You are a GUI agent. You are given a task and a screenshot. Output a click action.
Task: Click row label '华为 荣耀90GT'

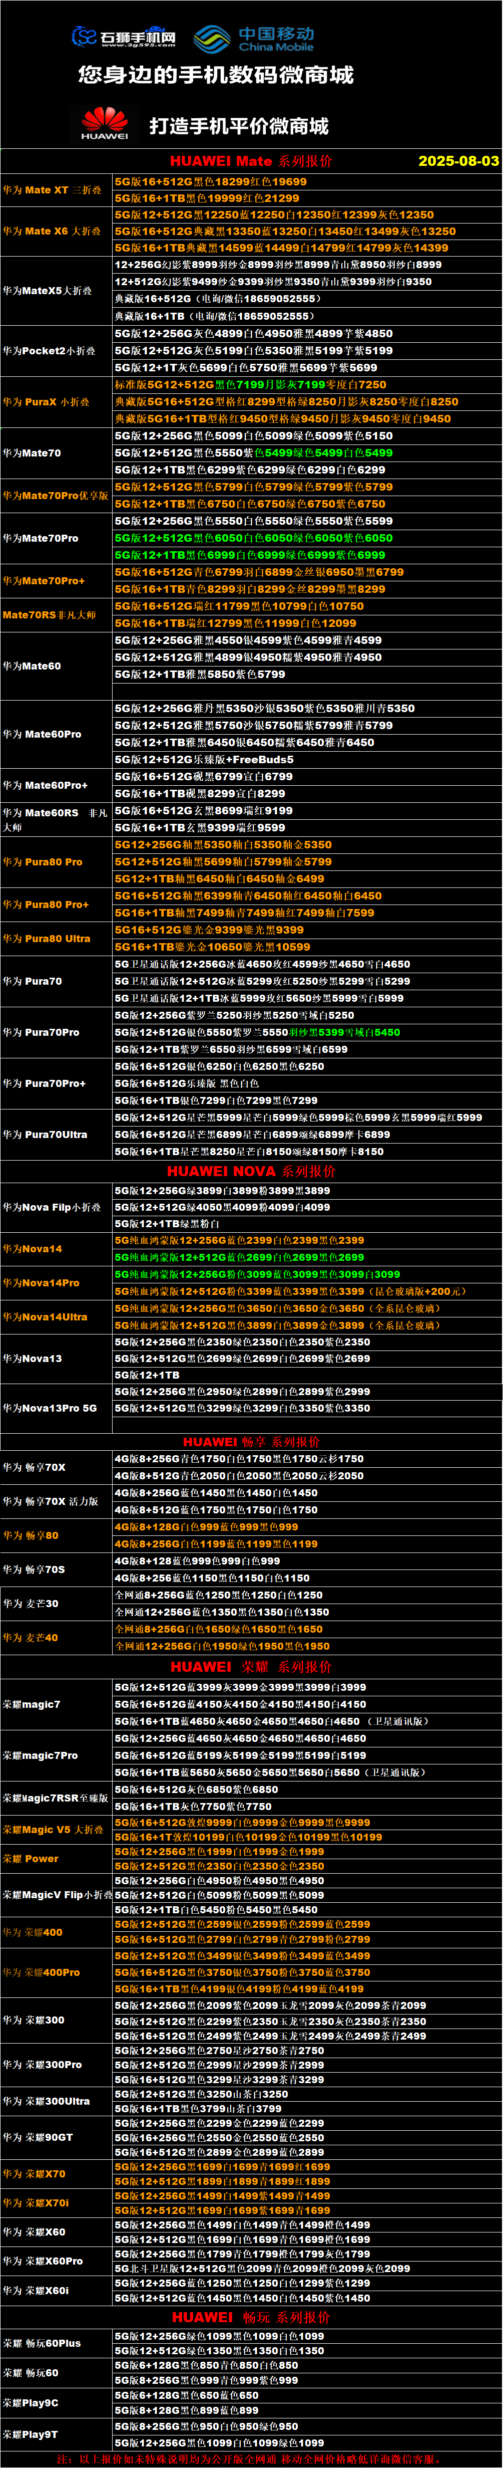click(38, 2137)
